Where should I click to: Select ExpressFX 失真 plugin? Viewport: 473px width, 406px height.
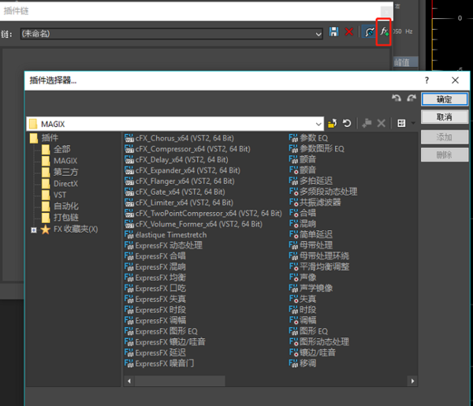155,300
